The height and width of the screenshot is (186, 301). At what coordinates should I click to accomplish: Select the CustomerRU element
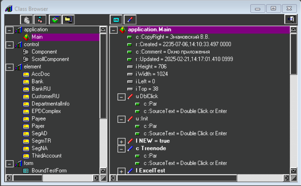click(45, 96)
